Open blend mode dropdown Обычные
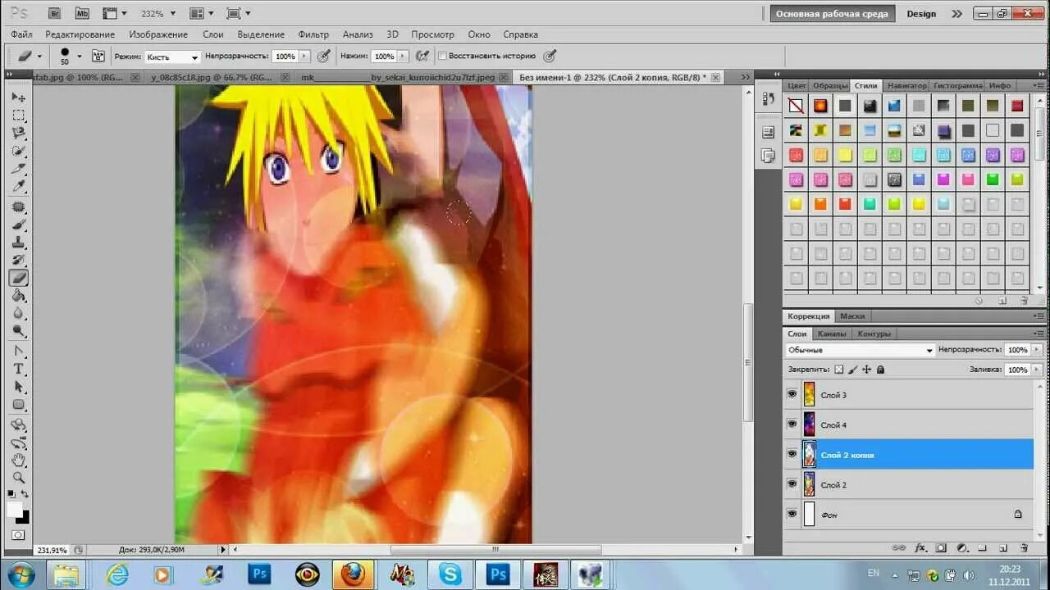Image resolution: width=1050 pixels, height=590 pixels. point(860,350)
